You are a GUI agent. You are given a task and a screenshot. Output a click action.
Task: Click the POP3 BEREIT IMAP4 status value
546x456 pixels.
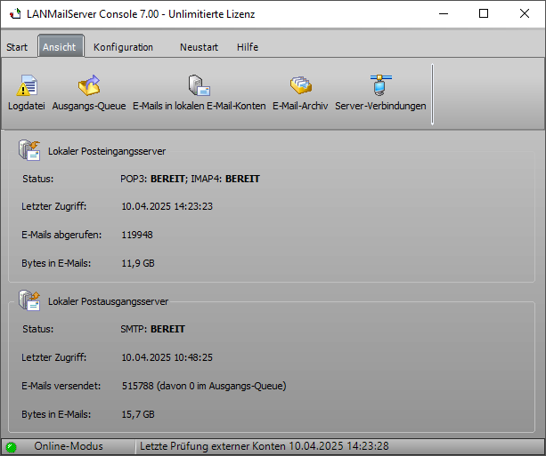point(190,179)
